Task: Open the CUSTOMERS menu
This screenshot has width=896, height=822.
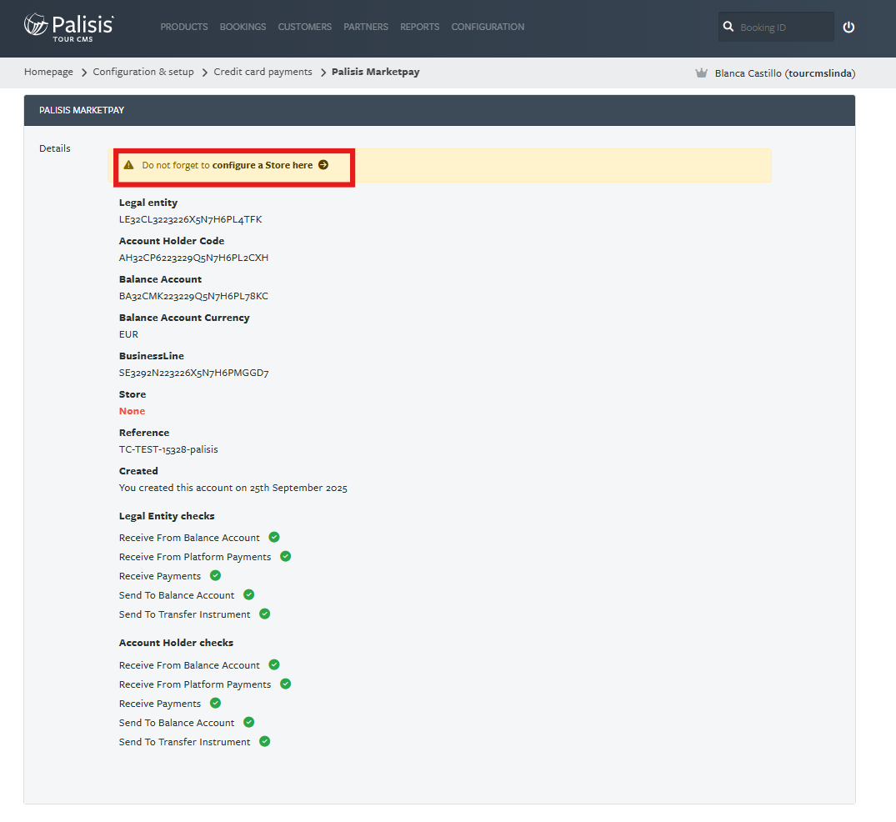Action: pyautogui.click(x=304, y=27)
